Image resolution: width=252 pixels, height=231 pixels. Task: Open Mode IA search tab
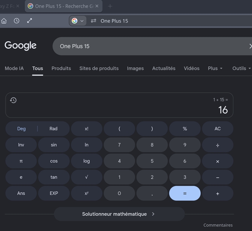(14, 69)
